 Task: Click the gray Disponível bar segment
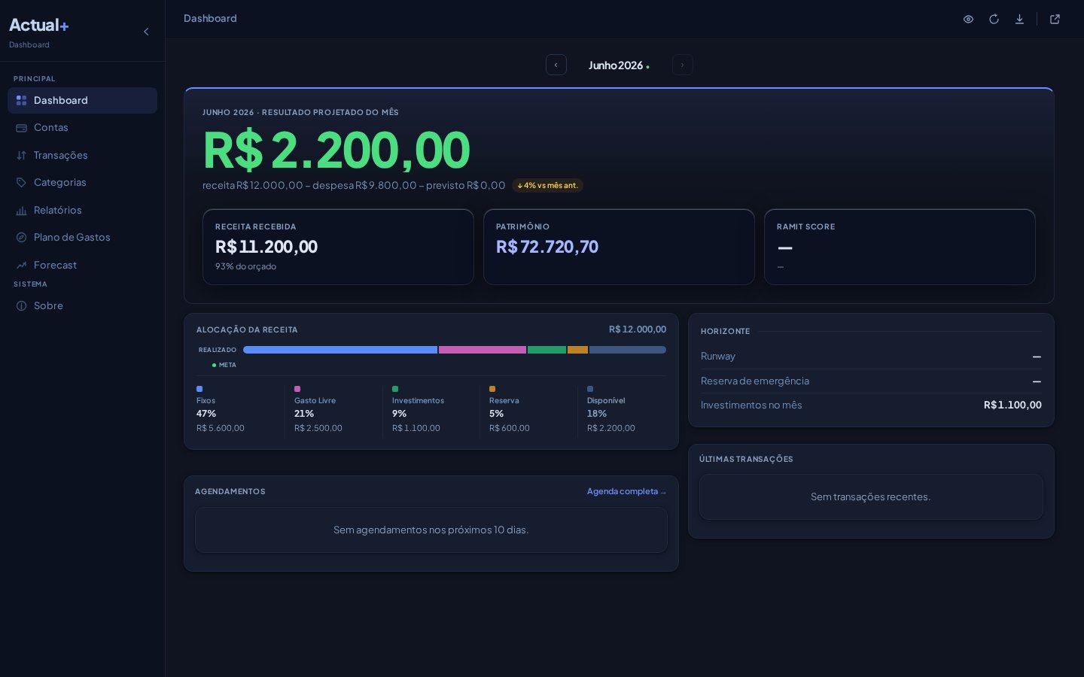coord(628,350)
